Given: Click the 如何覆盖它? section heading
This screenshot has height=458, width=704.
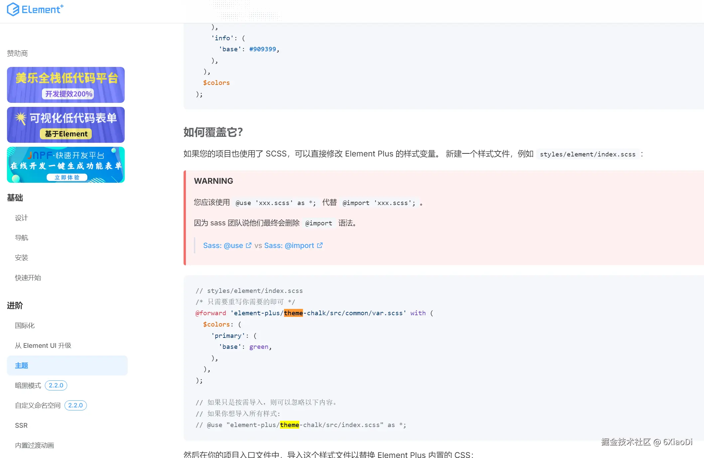Looking at the screenshot, I should tap(213, 132).
